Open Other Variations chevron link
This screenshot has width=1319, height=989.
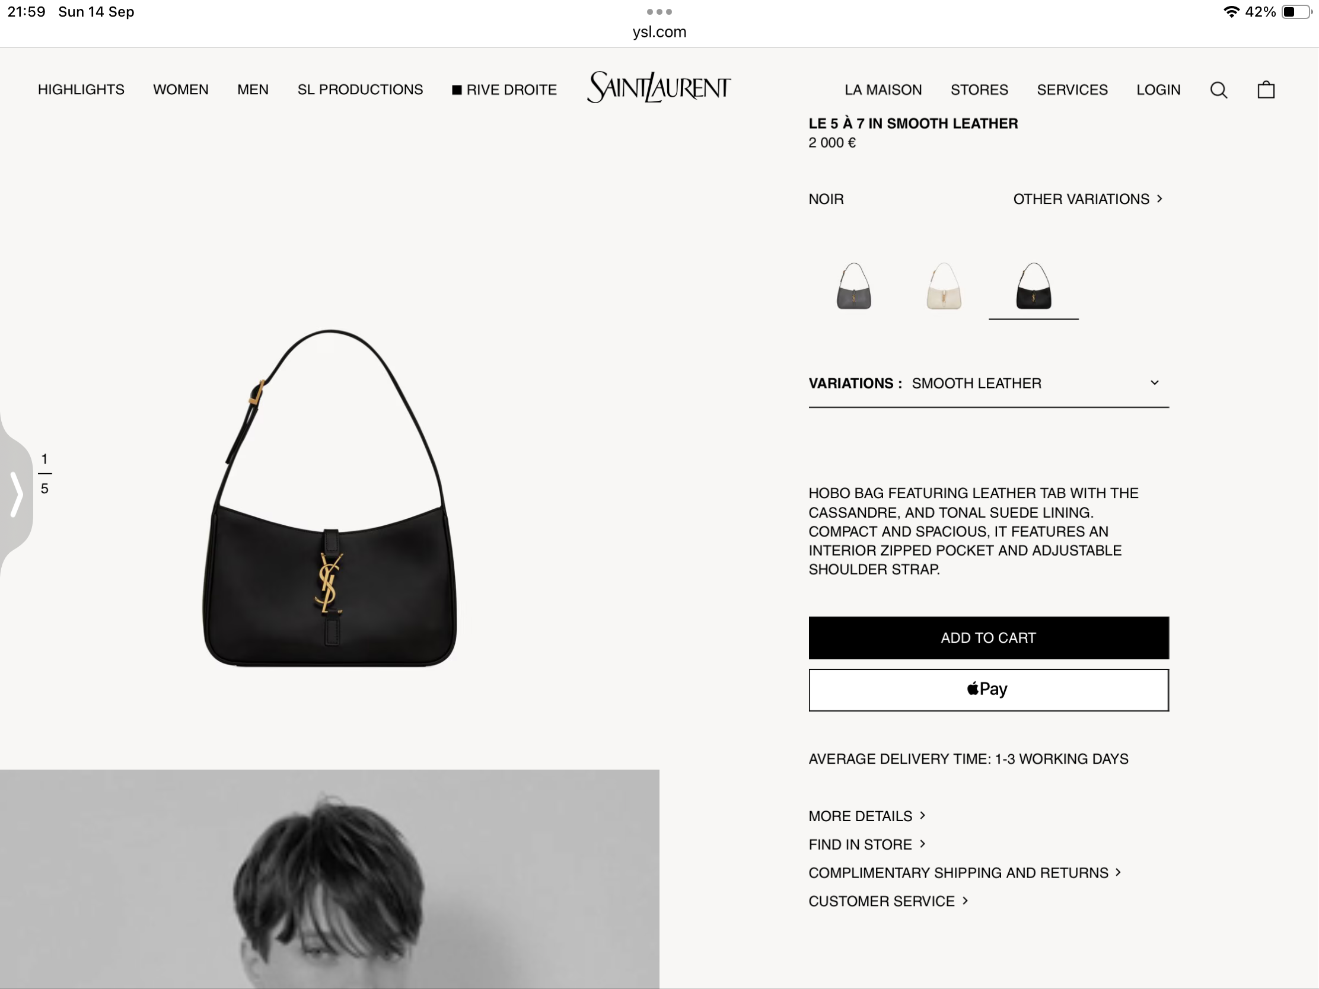tap(1088, 199)
